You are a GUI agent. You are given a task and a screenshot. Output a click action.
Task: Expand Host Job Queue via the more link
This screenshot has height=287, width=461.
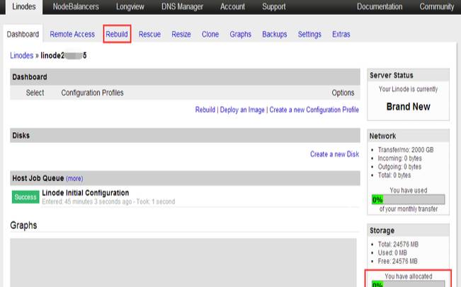click(x=74, y=179)
